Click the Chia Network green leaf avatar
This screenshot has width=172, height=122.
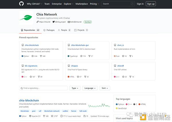point(26,17)
